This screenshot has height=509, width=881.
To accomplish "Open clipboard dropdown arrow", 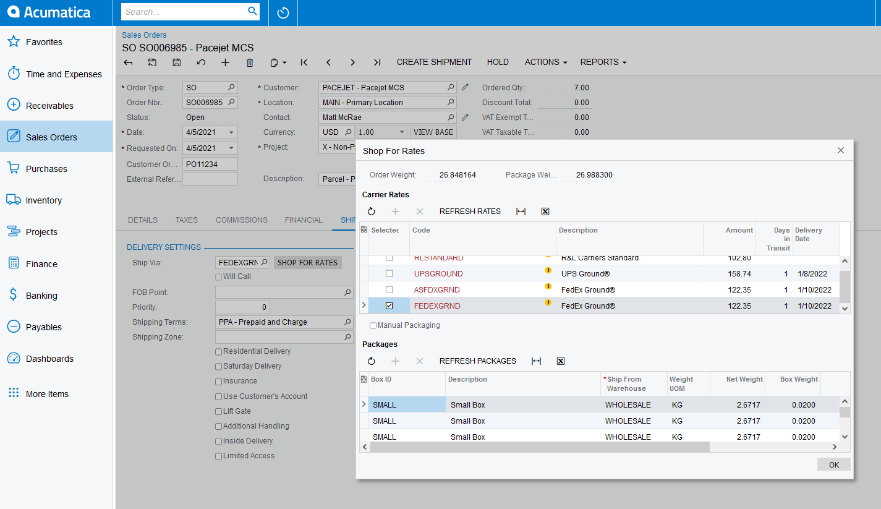I will click(x=284, y=63).
